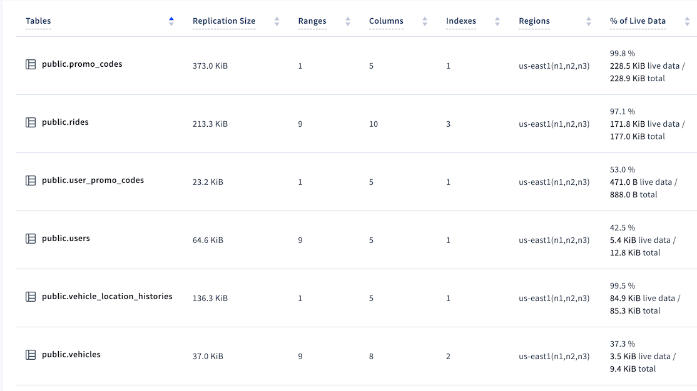Click table icon beside public.promo_codes

coord(30,64)
